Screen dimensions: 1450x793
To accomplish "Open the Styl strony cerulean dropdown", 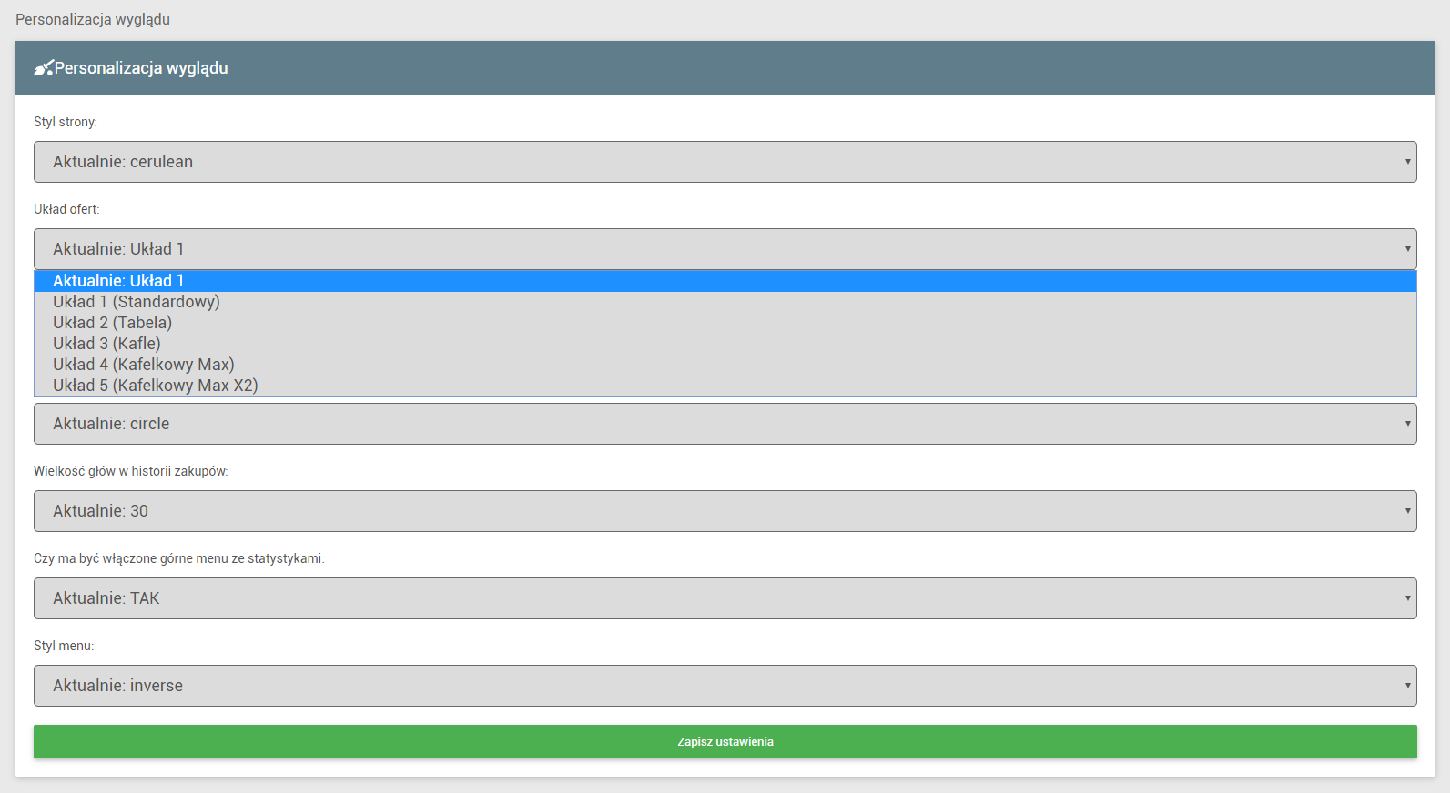I will tap(725, 162).
